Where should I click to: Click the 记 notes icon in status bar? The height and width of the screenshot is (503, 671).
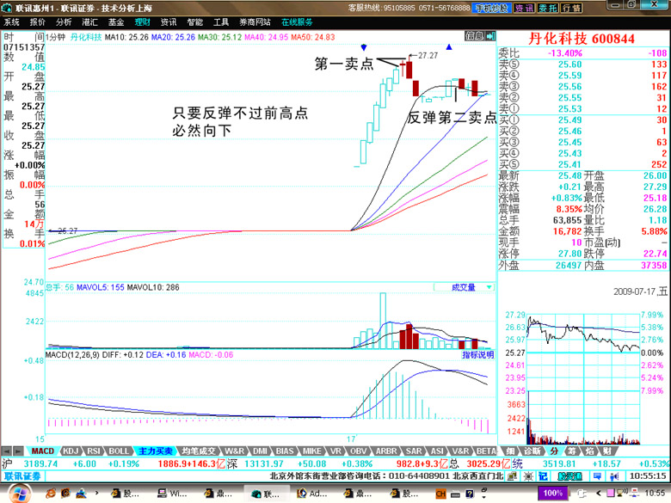[543, 476]
